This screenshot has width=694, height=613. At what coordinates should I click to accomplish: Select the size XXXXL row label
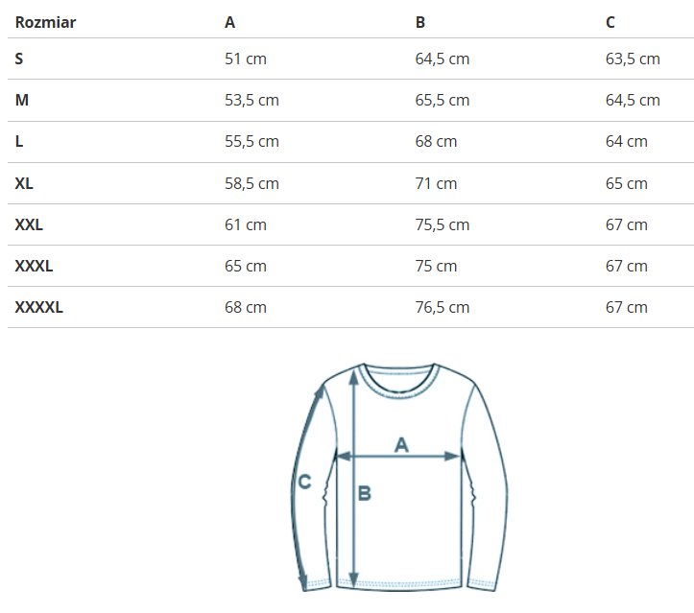38,307
